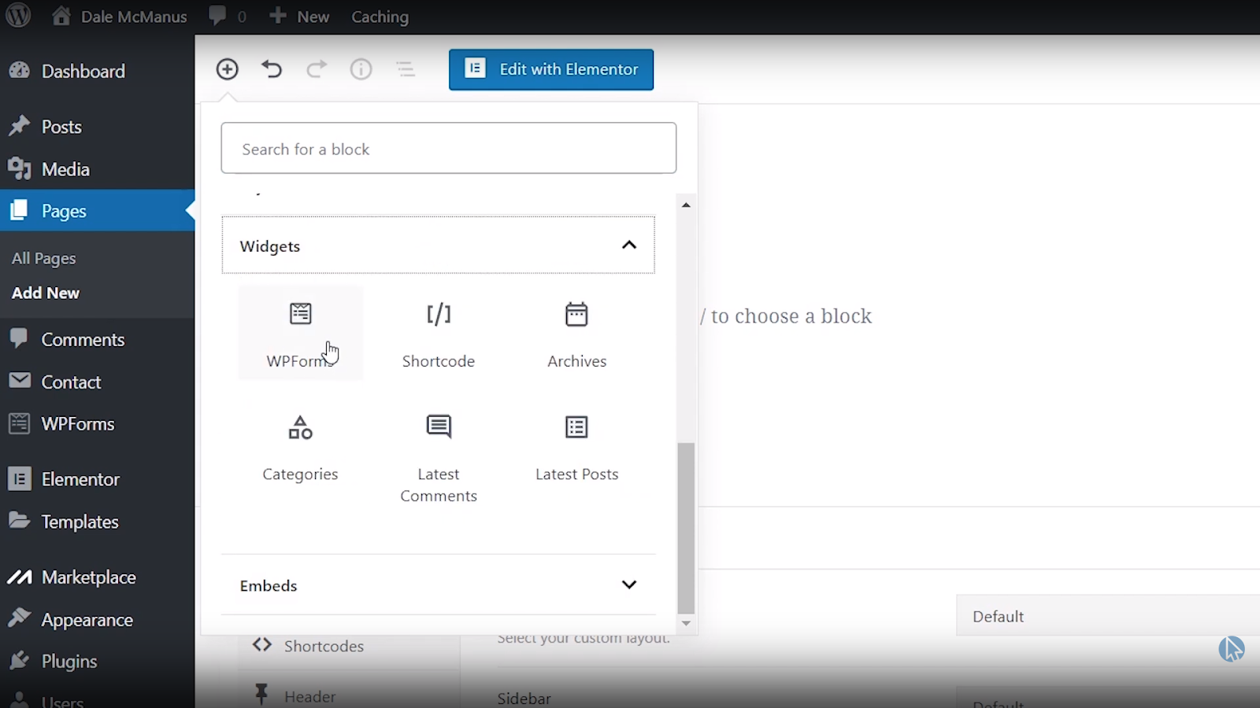Insert the Categories block
Viewport: 1260px width, 708px height.
point(300,448)
